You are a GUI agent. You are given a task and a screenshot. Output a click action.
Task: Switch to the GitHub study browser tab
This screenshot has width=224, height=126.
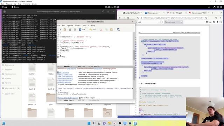(132, 13)
